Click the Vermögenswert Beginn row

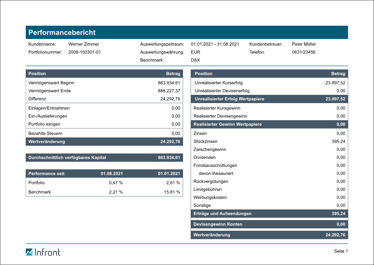(104, 83)
